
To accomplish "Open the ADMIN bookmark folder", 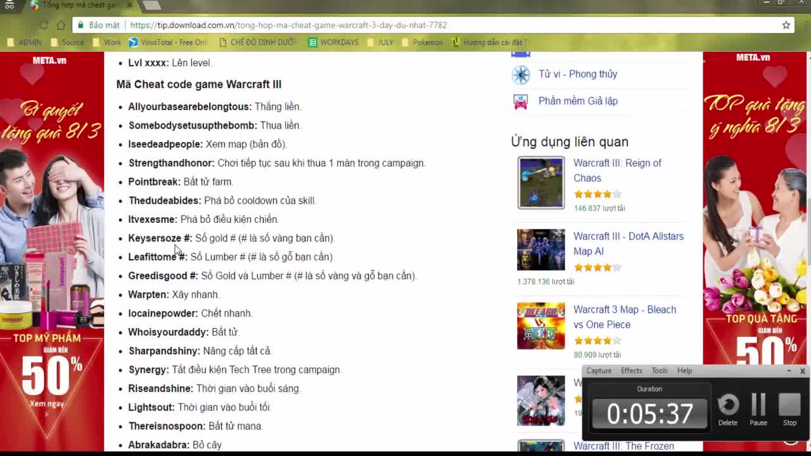I will click(x=24, y=42).
